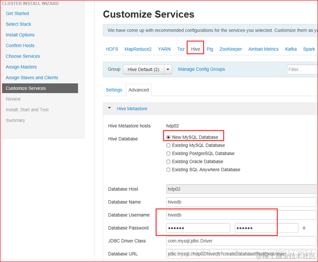Open the Spark service tab

(x=309, y=49)
